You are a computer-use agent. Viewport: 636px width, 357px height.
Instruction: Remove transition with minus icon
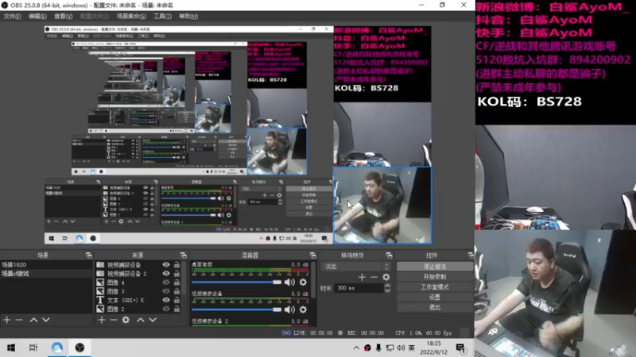click(x=374, y=277)
